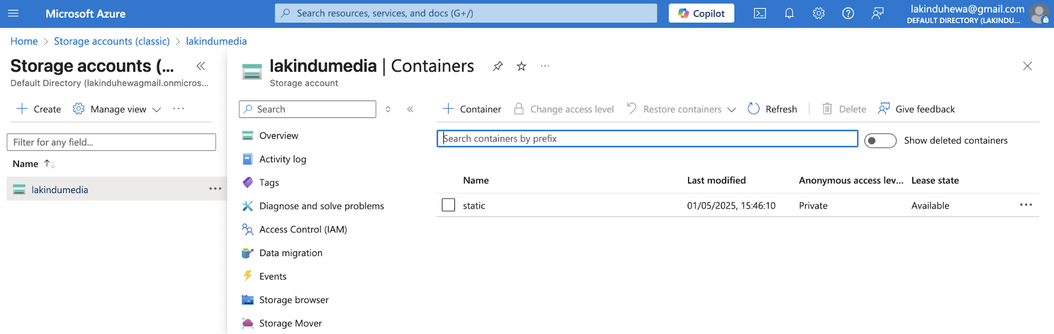Select lakindumedia in storage accounts list
Screen dimensions: 1054x334
(x=60, y=189)
